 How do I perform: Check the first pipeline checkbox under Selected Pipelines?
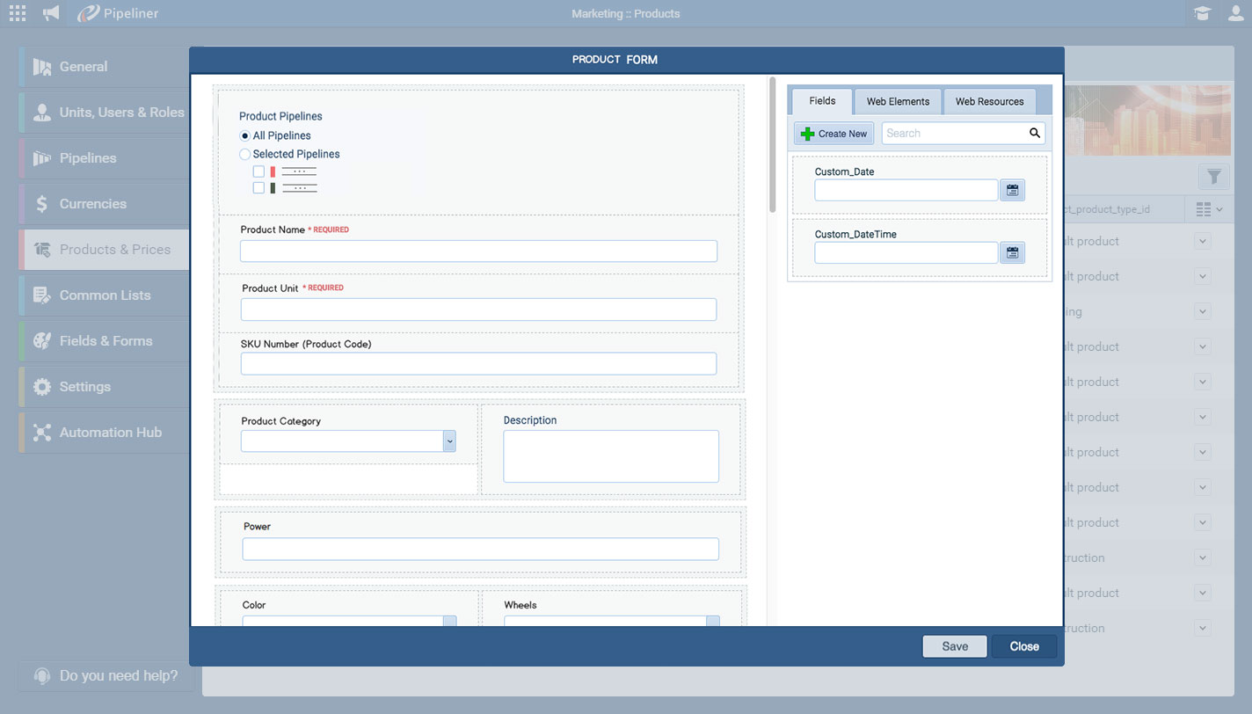tap(258, 171)
